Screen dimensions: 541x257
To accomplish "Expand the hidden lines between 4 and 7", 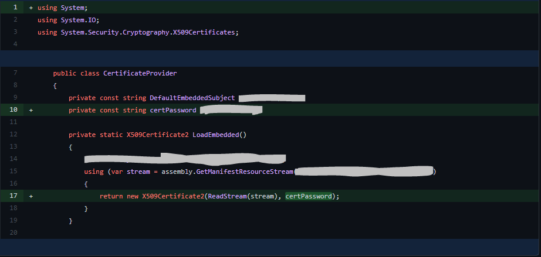I will [x=270, y=59].
